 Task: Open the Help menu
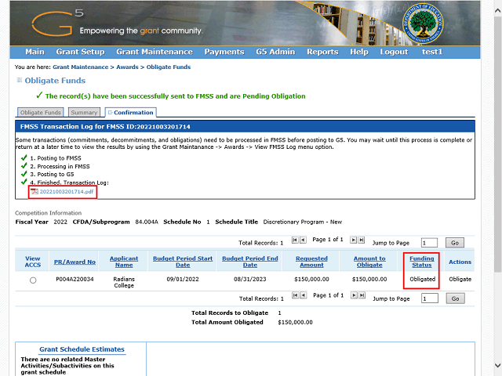click(359, 52)
